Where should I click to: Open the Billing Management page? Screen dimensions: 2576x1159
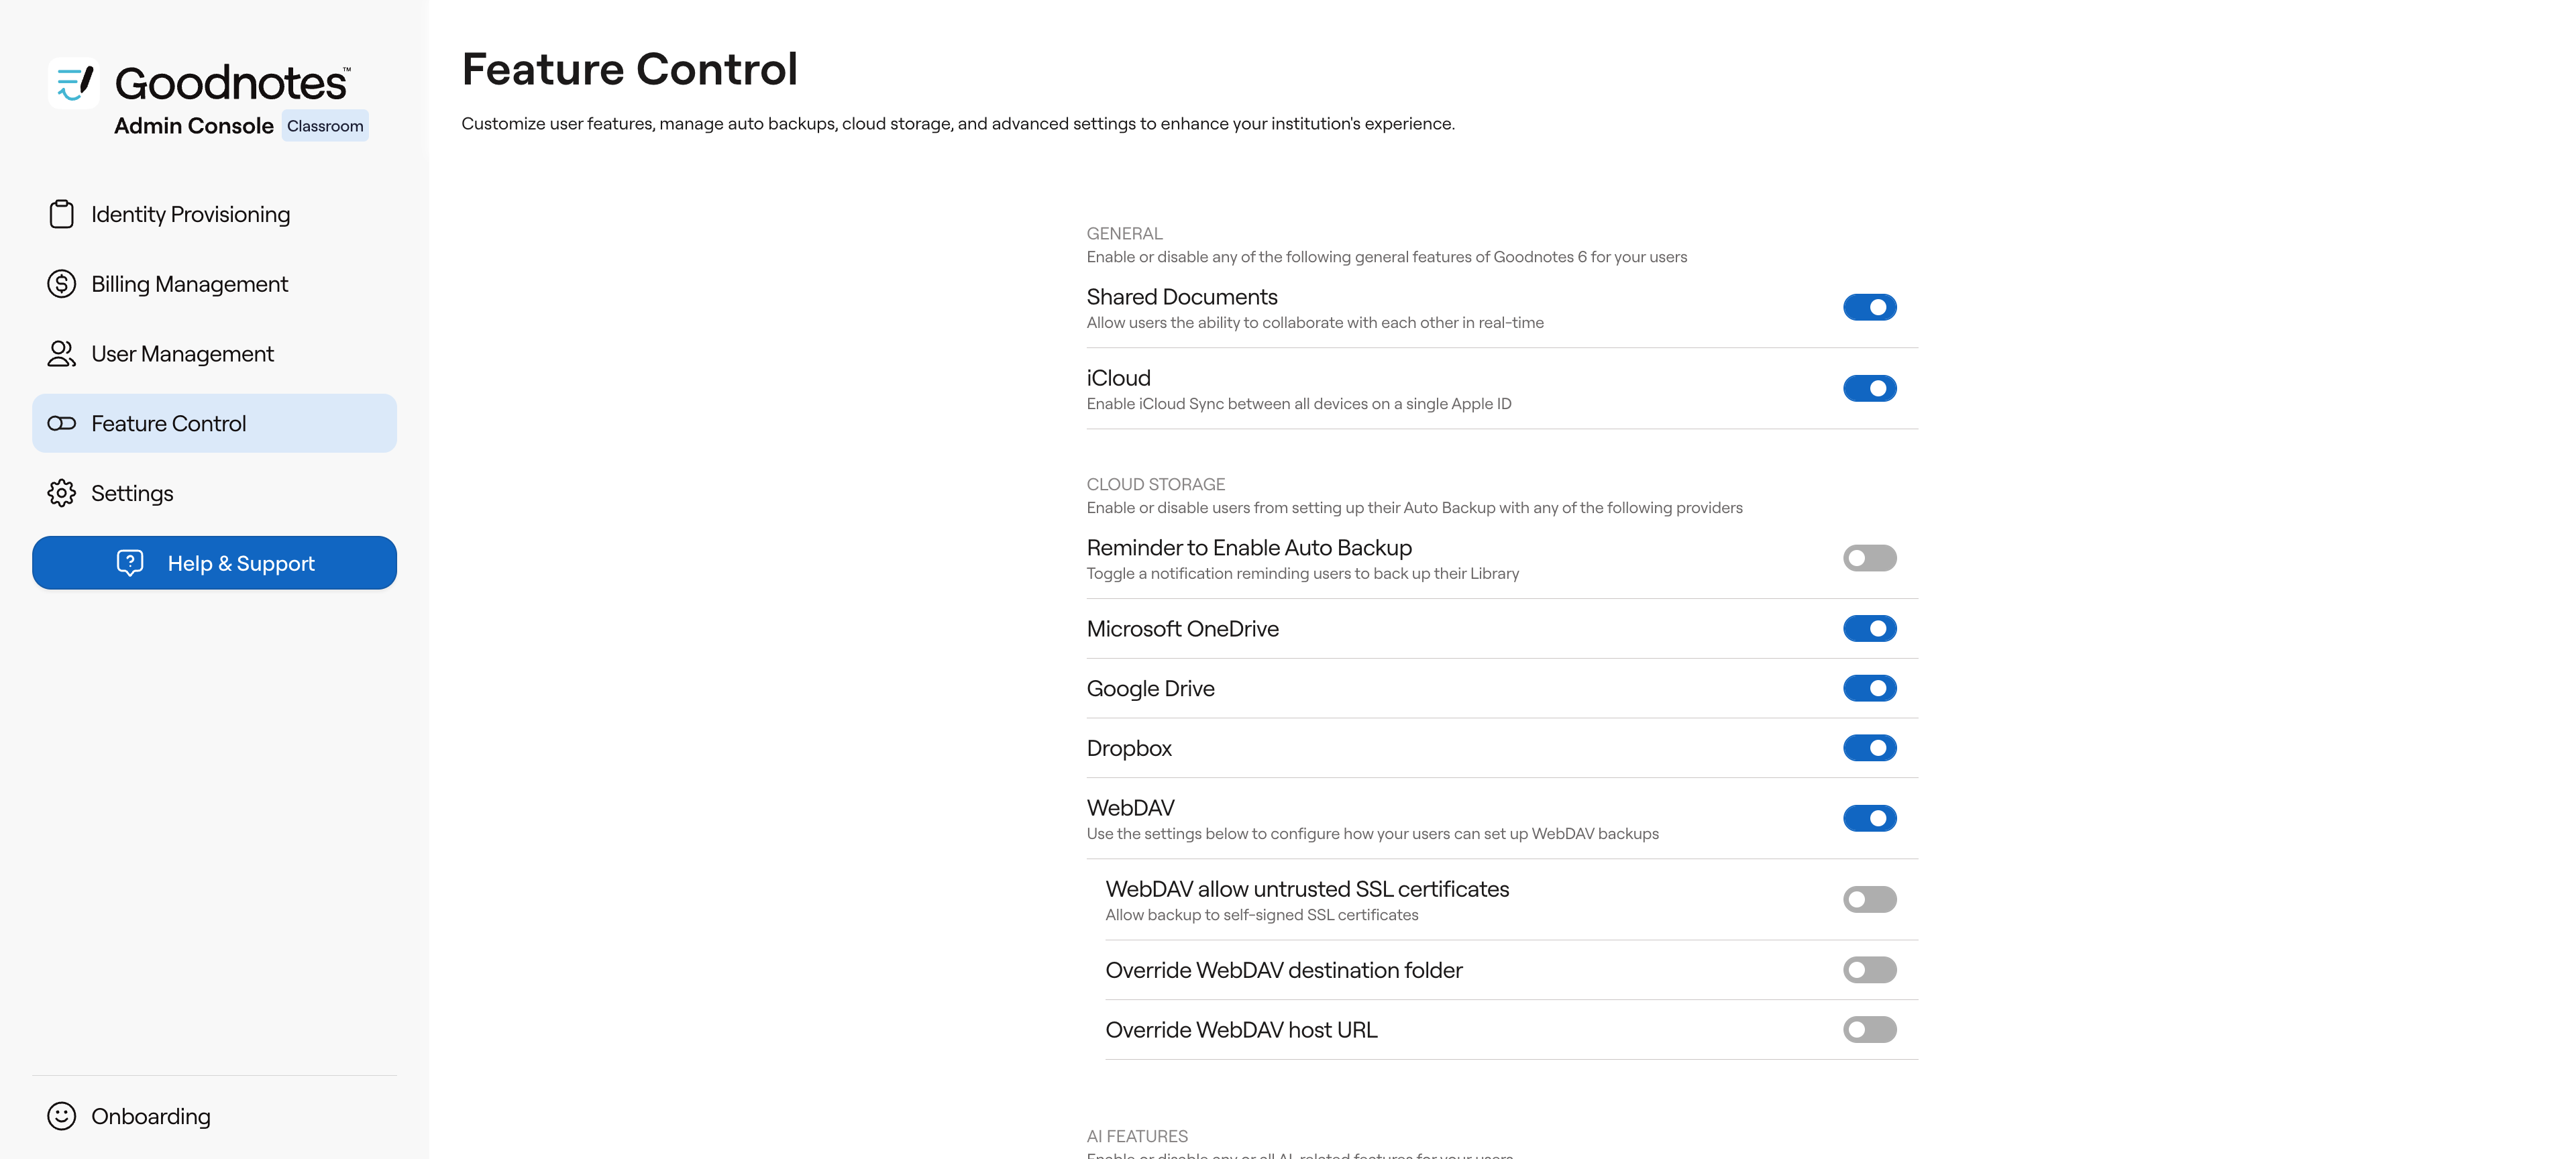pos(189,284)
